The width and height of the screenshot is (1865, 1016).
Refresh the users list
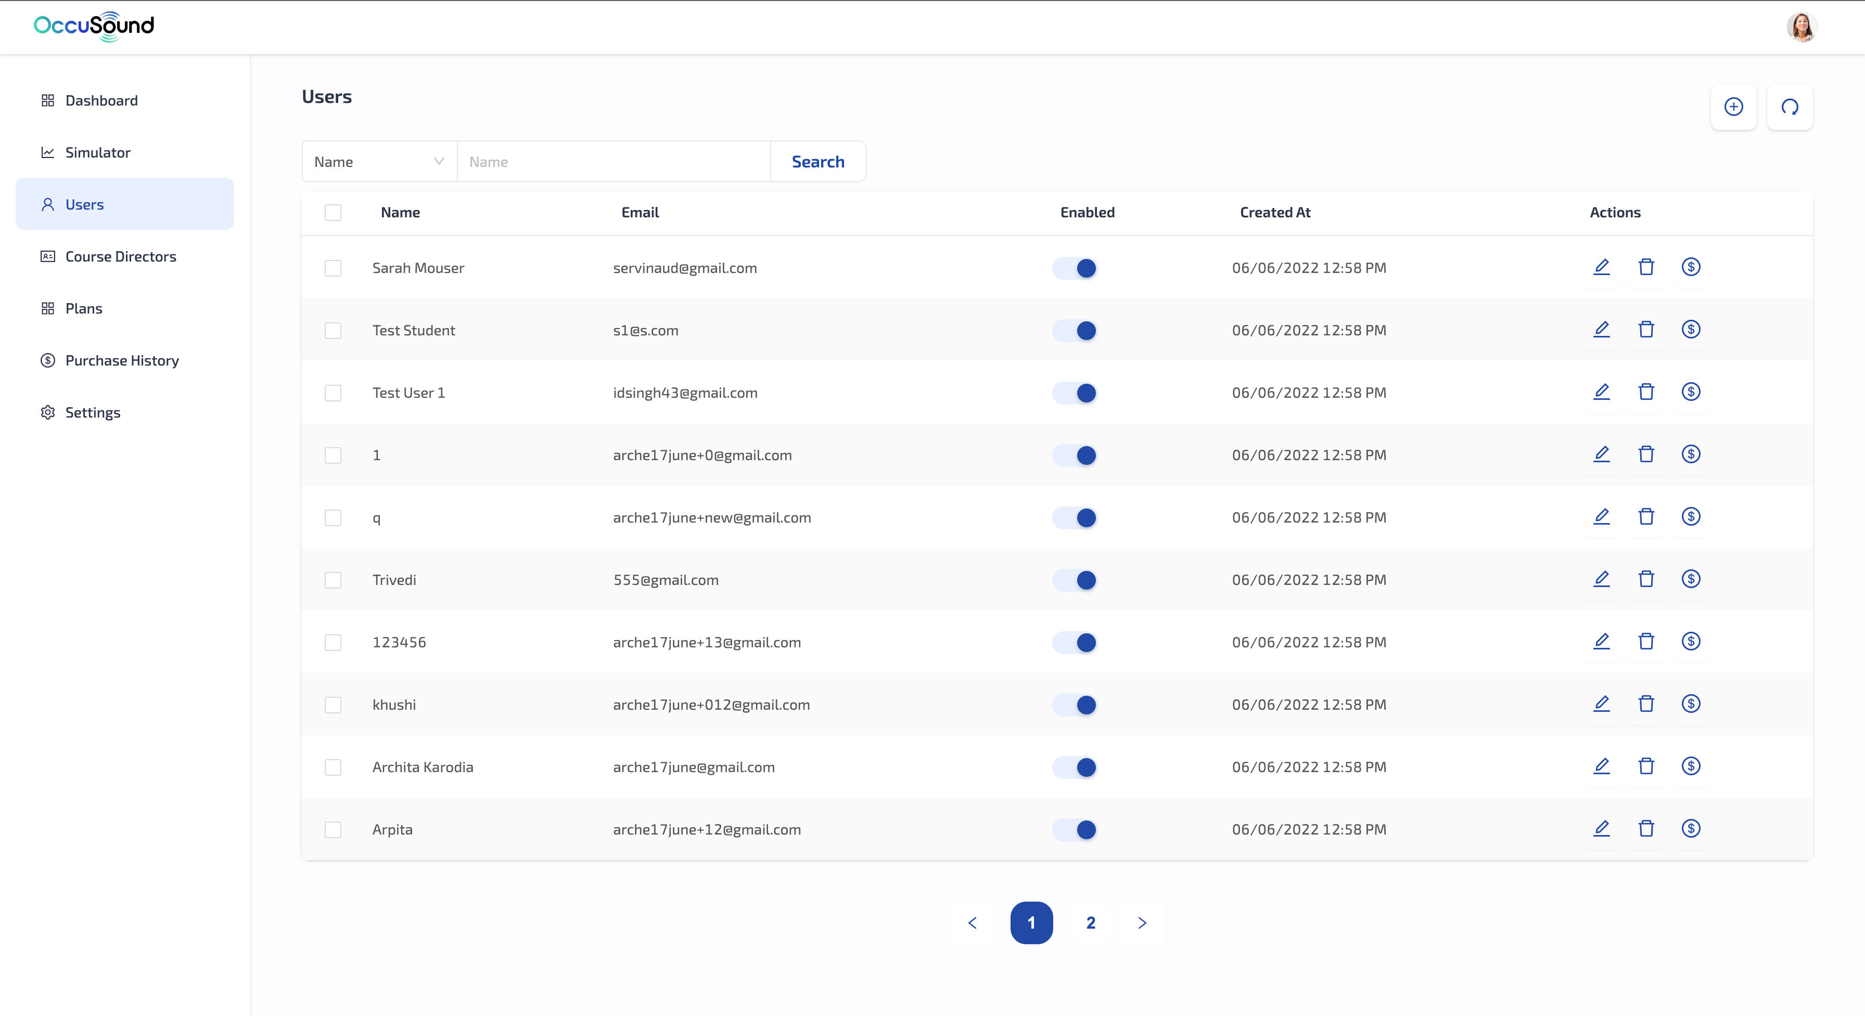click(1790, 107)
